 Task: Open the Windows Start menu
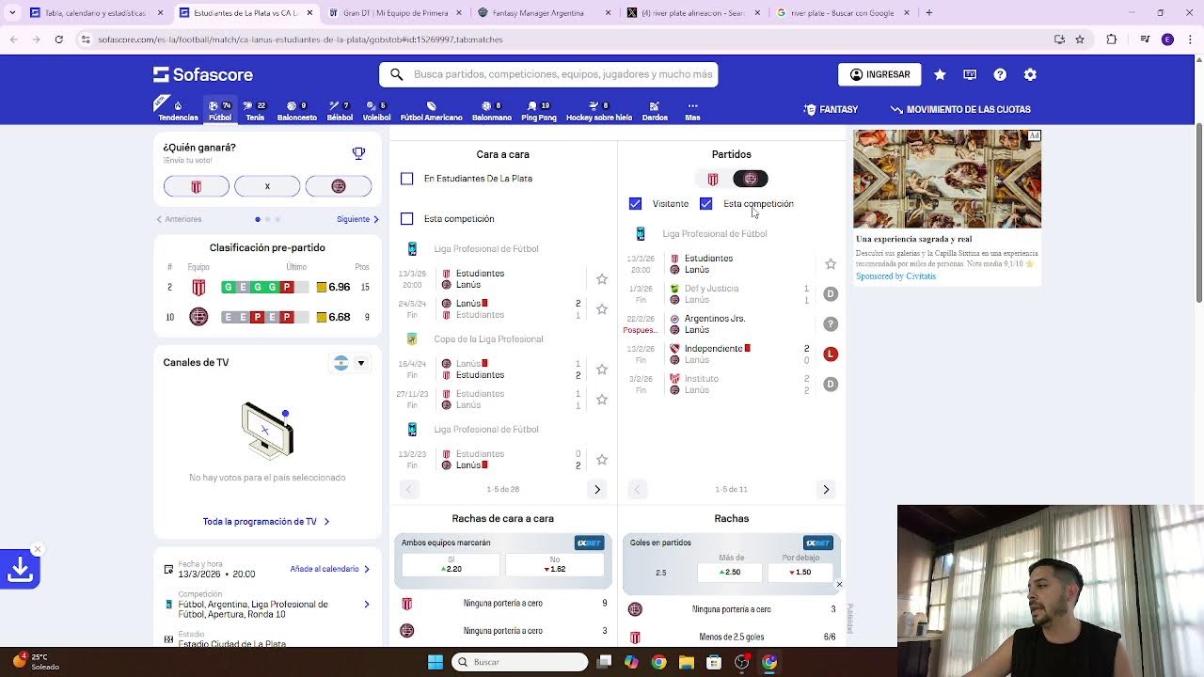pos(436,662)
